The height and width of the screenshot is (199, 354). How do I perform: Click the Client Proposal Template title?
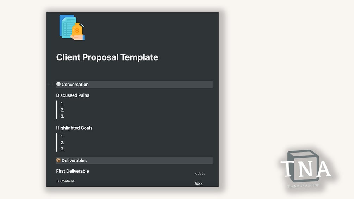(107, 57)
